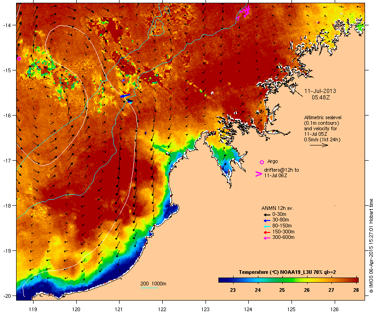Click the 'Argo' legend label

pos(273,161)
